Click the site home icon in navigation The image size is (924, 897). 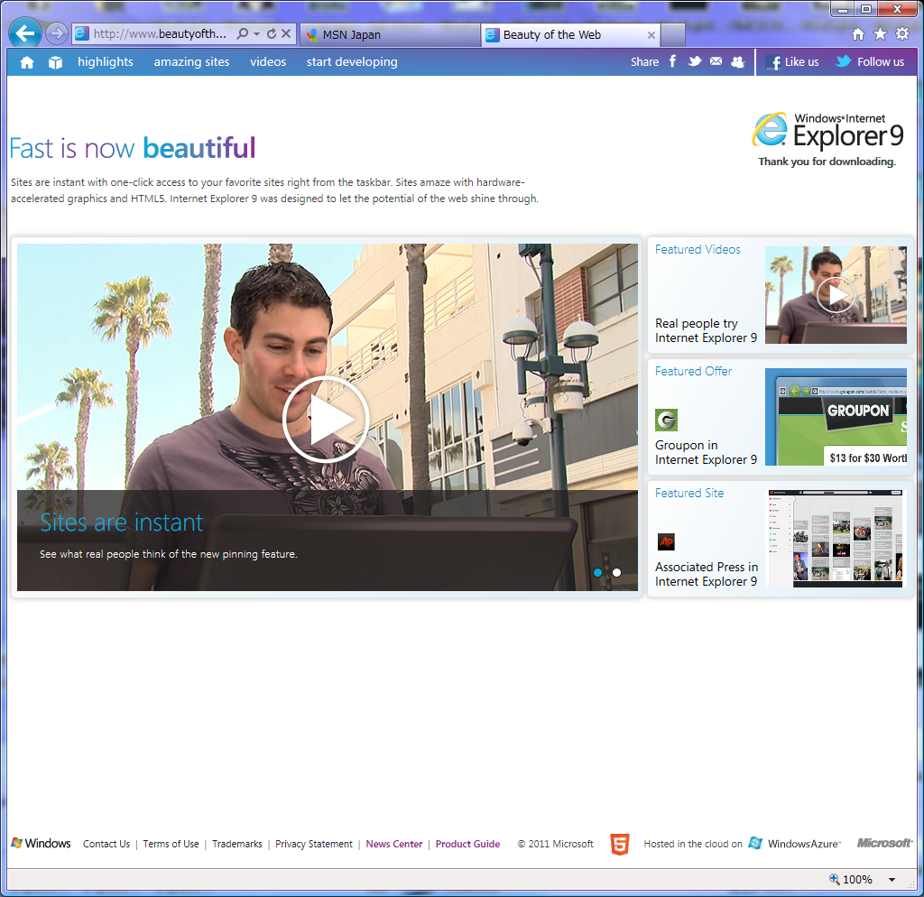point(27,62)
